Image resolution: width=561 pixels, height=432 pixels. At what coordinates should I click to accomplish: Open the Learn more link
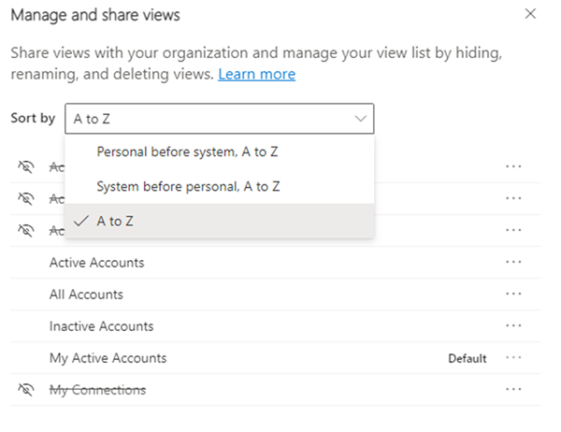pos(256,74)
